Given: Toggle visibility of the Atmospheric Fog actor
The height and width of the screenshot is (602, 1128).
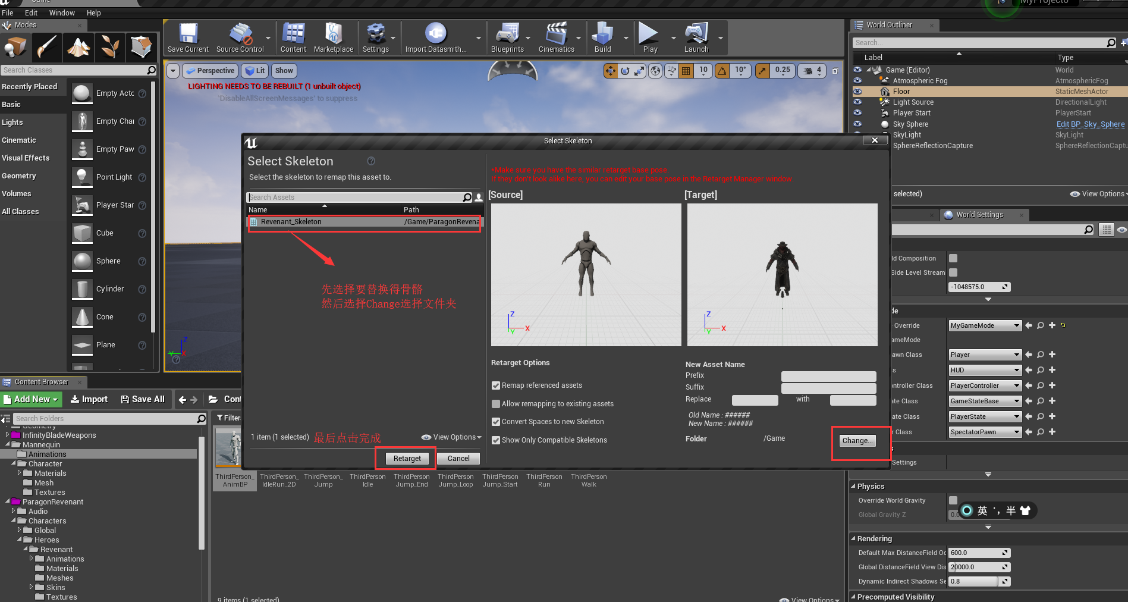Looking at the screenshot, I should tap(857, 80).
